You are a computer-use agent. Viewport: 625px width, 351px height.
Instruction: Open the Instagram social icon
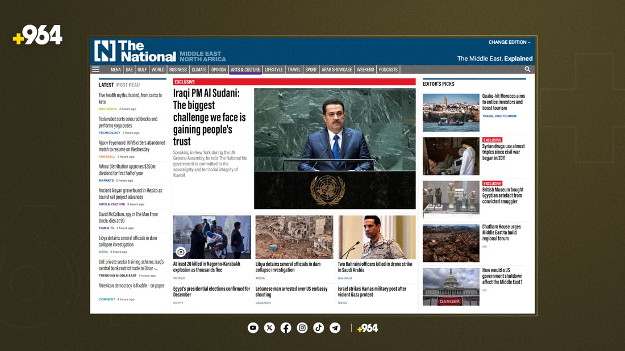pyautogui.click(x=302, y=328)
